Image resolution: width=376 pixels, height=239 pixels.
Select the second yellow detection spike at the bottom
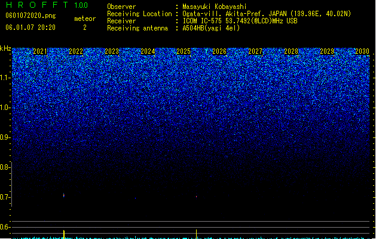pos(197,234)
